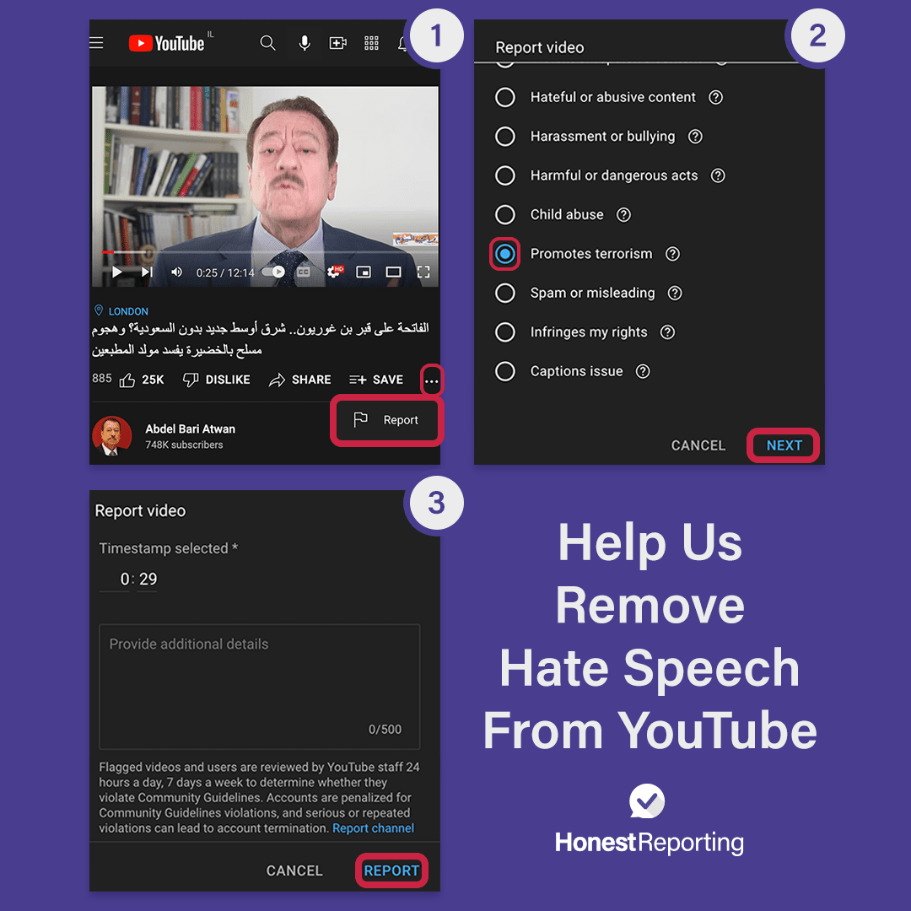Click the video progress bar
This screenshot has width=911, height=911.
(265, 252)
